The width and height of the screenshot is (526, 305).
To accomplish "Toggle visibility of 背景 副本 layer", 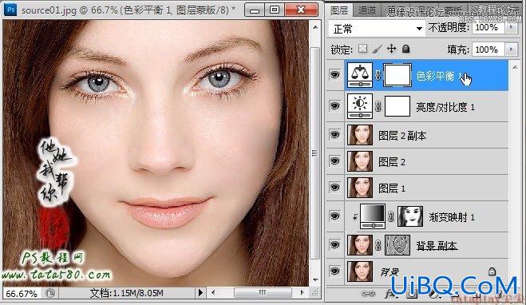I will coord(334,245).
